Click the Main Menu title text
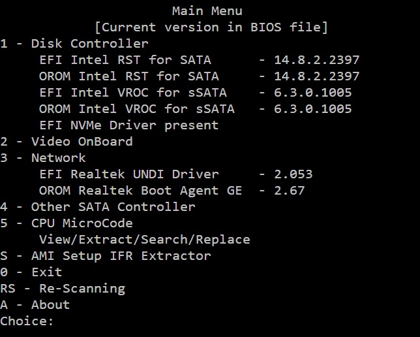 [207, 10]
